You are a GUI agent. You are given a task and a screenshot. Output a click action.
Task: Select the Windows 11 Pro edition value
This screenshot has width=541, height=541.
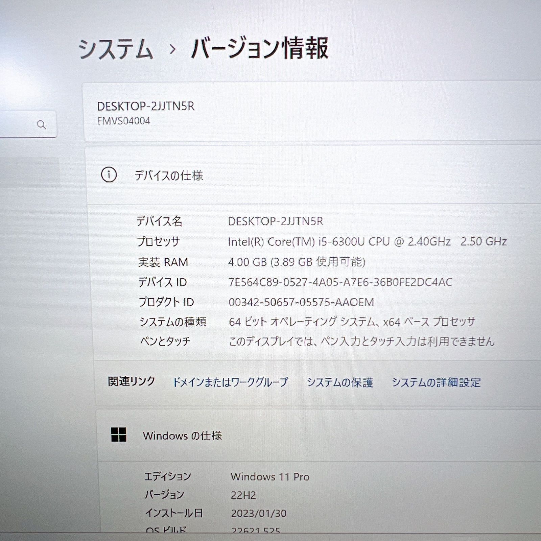pos(270,477)
